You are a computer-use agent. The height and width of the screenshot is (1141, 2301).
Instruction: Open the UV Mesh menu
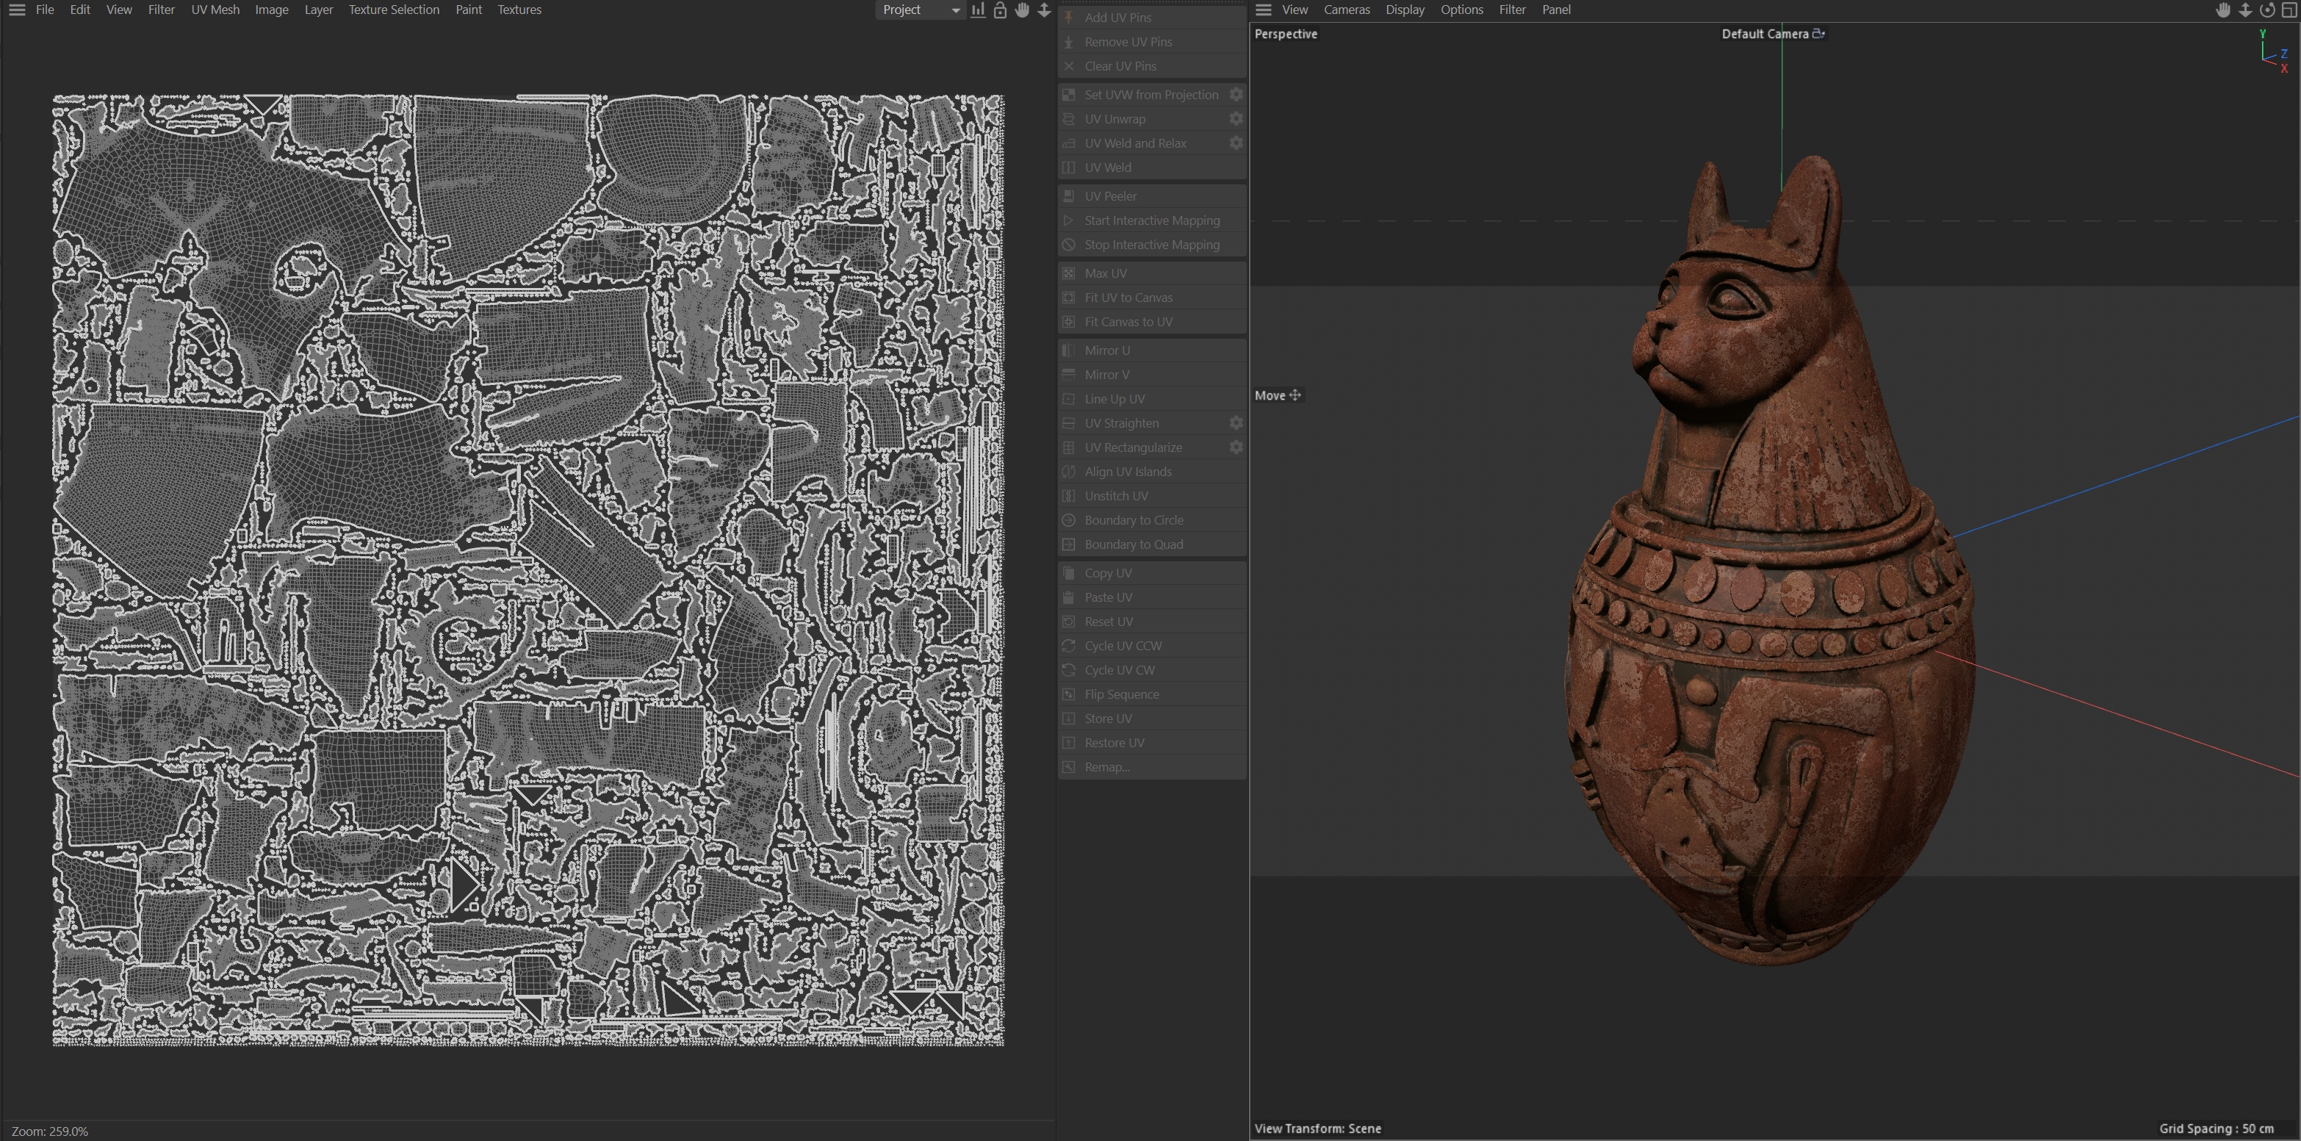pyautogui.click(x=215, y=10)
